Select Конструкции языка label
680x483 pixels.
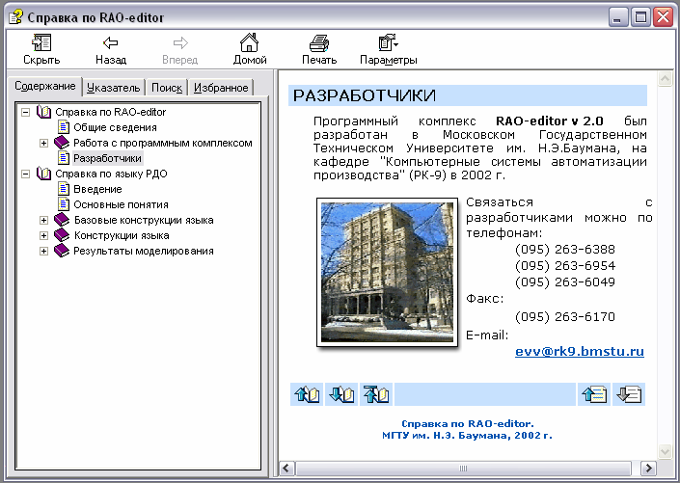coord(122,235)
